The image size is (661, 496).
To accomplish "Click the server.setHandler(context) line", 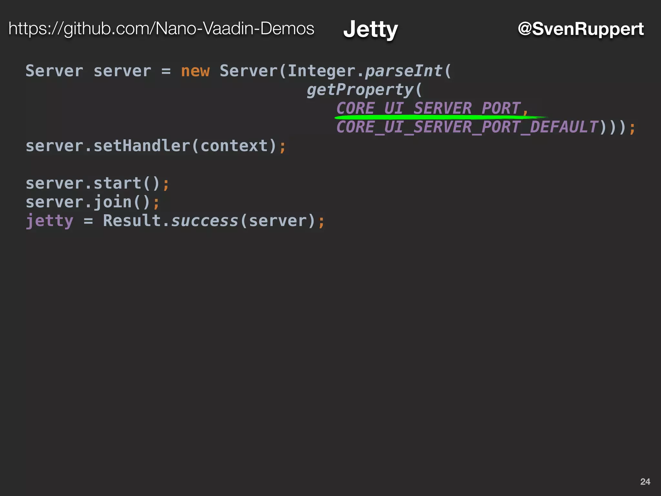I will (156, 146).
